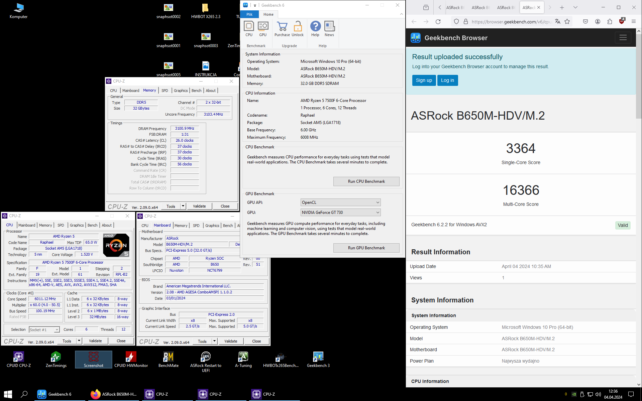This screenshot has width=642, height=401.
Task: Open the Firefox application menu hamburger icon
Action: point(633,22)
